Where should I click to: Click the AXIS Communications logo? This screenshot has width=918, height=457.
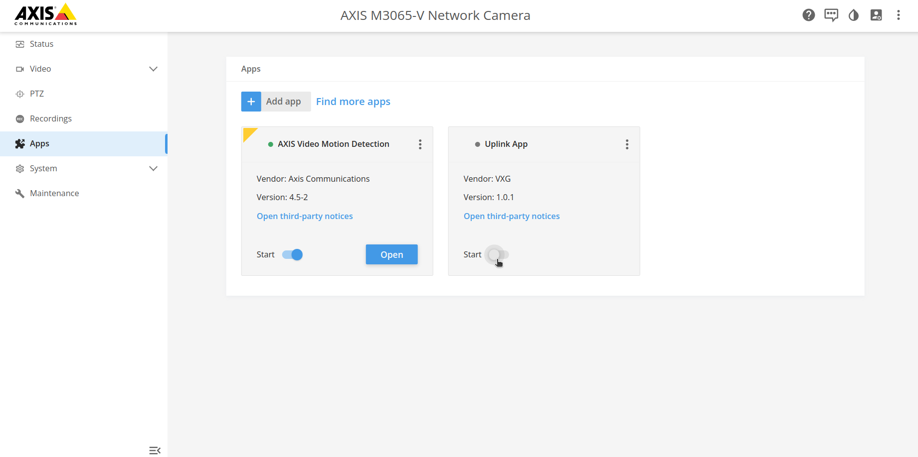coord(45,15)
